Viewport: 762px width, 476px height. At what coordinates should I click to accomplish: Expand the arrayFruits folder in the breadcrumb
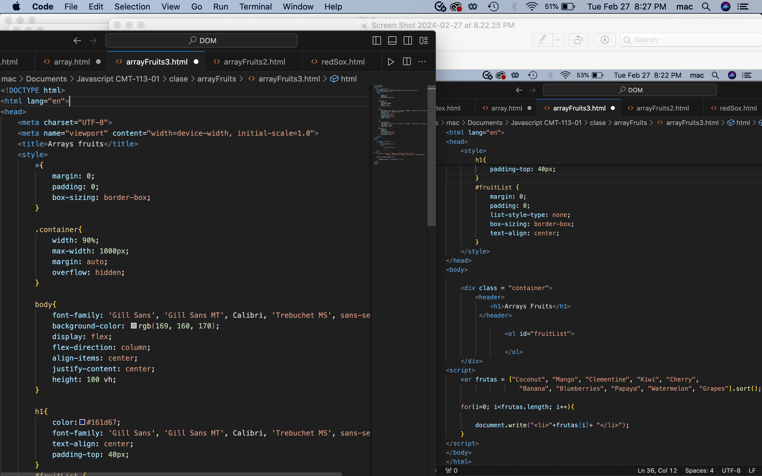click(217, 79)
